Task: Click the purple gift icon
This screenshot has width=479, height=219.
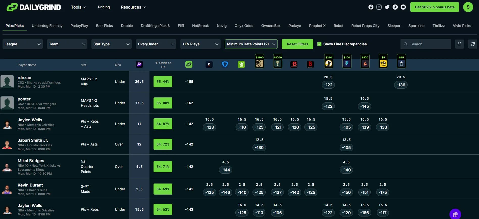Action: point(455,214)
